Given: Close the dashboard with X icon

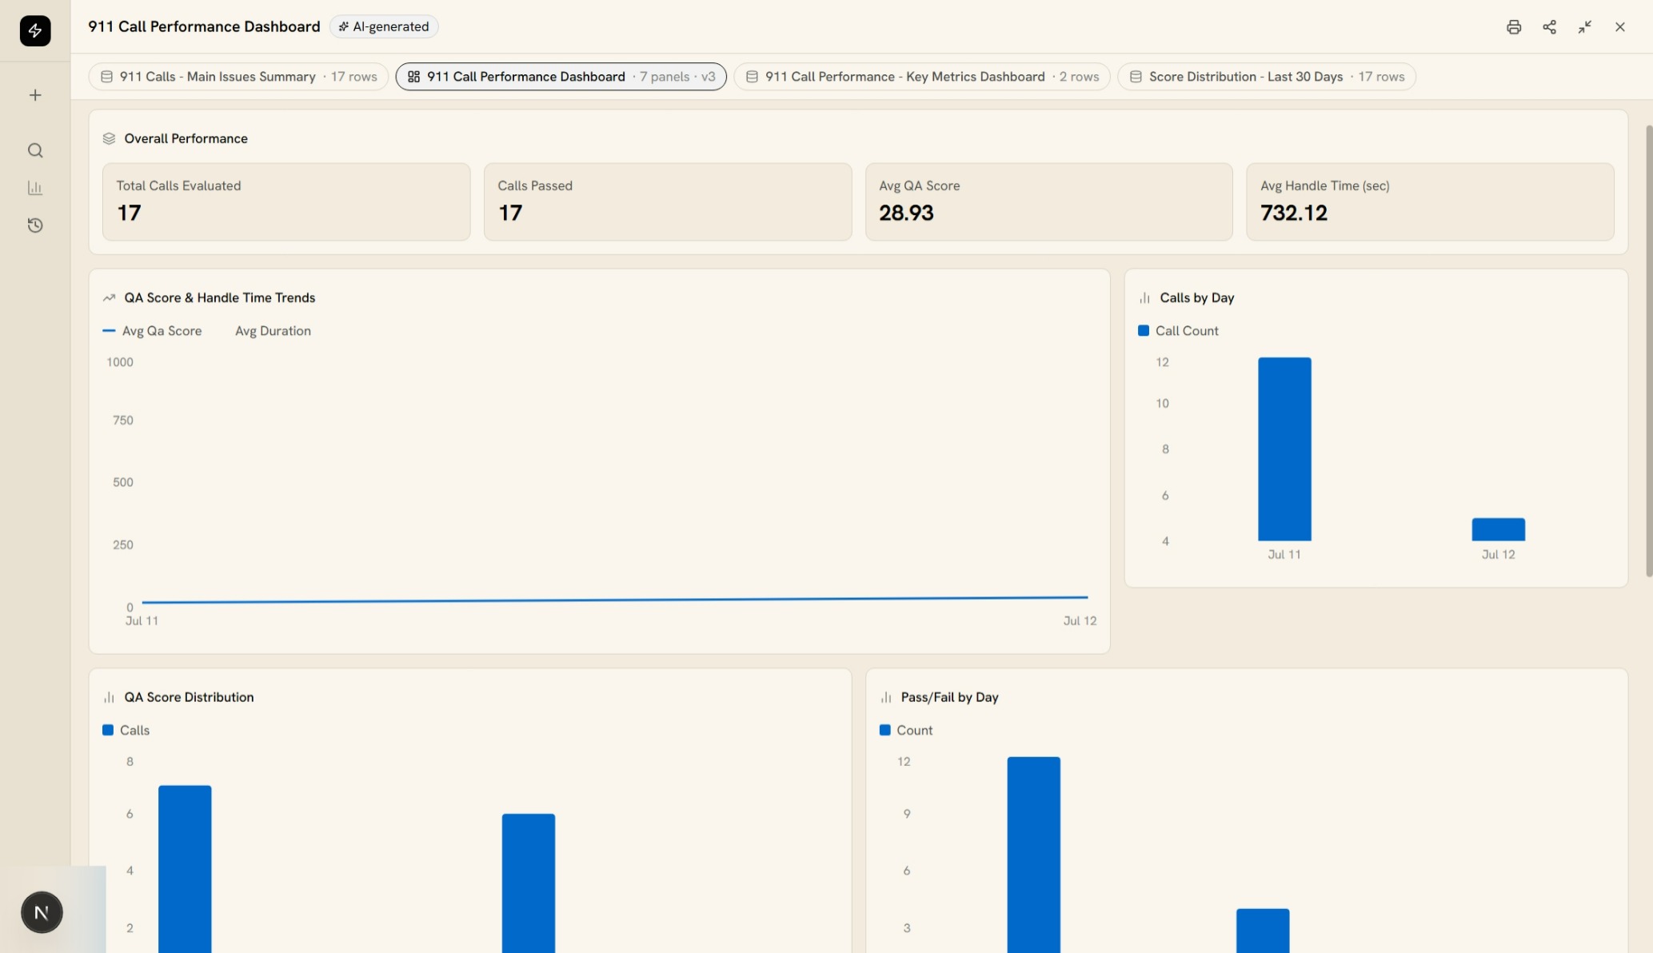Looking at the screenshot, I should 1619,27.
